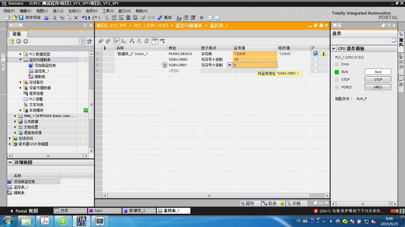The width and height of the screenshot is (405, 227).
Task: Click the STOP button on CPU panel
Action: click(378, 80)
